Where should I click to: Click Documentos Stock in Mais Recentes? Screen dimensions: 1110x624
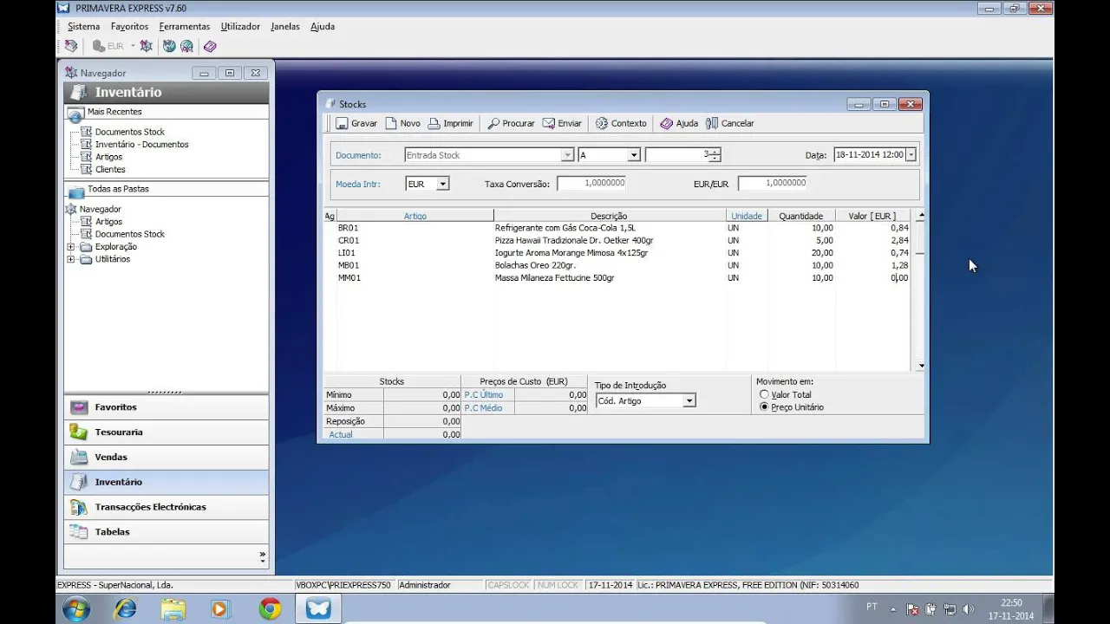coord(129,133)
